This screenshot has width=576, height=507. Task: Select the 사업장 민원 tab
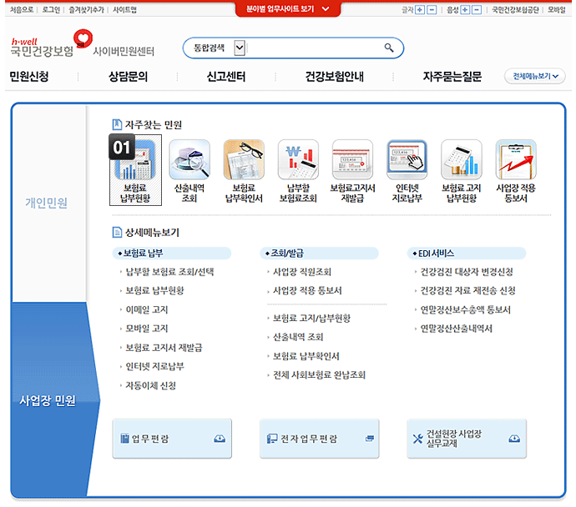[x=48, y=400]
